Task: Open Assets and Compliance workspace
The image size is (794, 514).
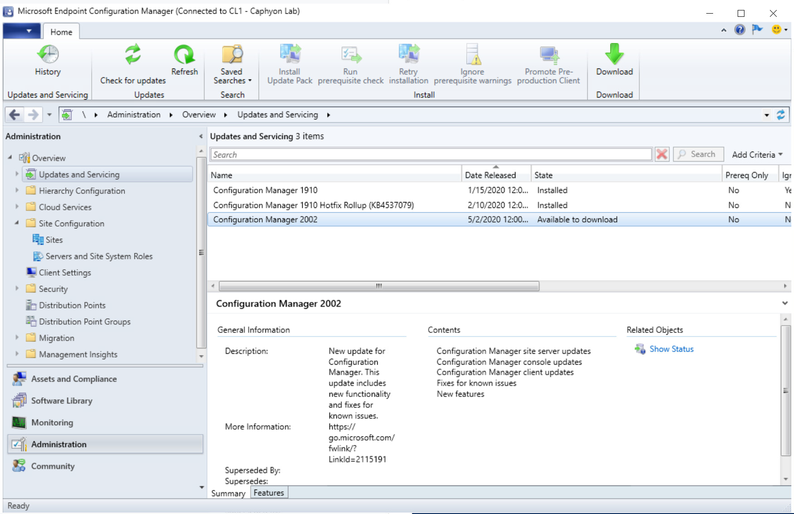Action: [105, 379]
